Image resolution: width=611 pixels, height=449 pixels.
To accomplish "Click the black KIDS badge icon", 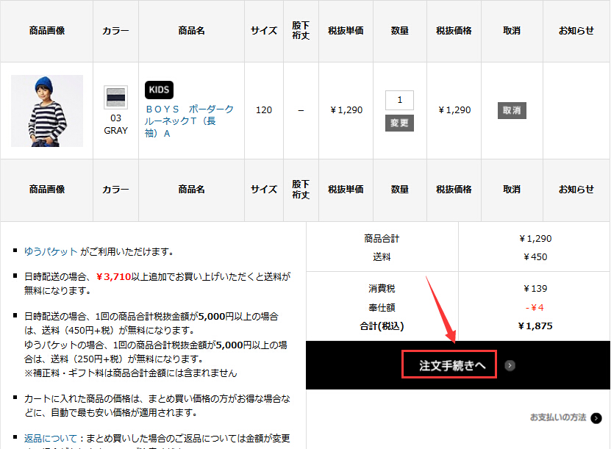I will pos(159,90).
